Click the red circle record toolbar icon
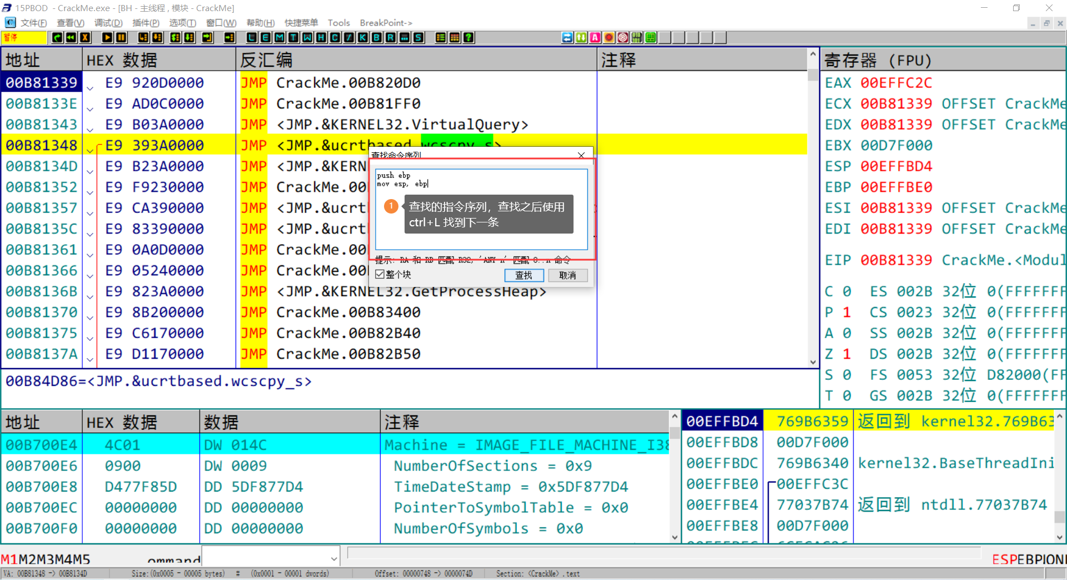Screen dimensions: 1067x580 pyautogui.click(x=609, y=37)
